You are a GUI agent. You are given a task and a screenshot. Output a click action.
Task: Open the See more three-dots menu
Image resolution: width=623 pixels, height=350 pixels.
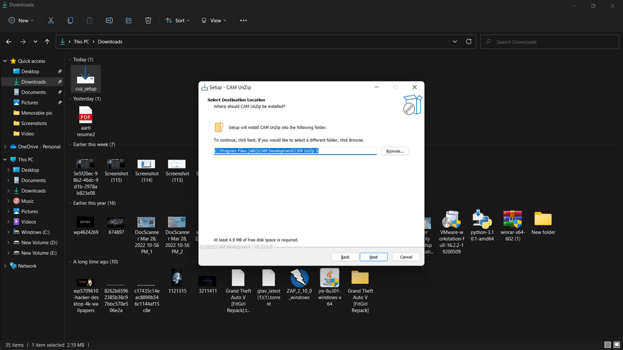coord(243,20)
